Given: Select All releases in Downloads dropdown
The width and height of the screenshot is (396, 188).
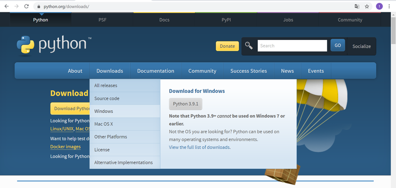Looking at the screenshot, I should pyautogui.click(x=125, y=85).
